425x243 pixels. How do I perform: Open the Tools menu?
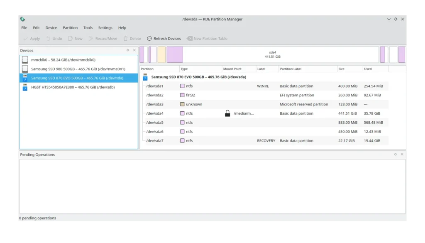tap(88, 28)
